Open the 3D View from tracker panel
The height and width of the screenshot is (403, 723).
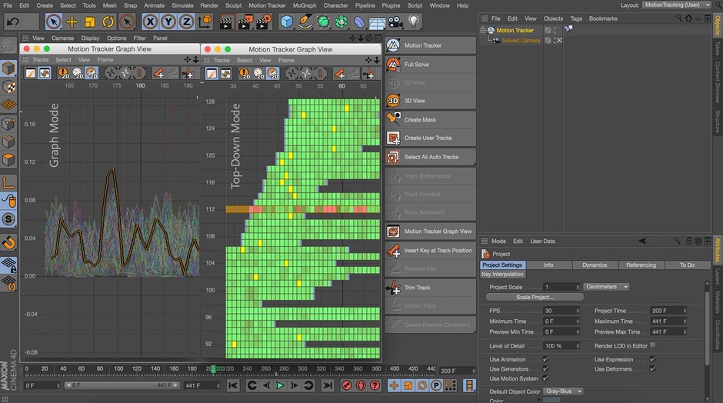(393, 101)
